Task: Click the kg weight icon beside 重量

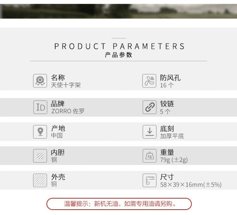Action: click(x=149, y=156)
